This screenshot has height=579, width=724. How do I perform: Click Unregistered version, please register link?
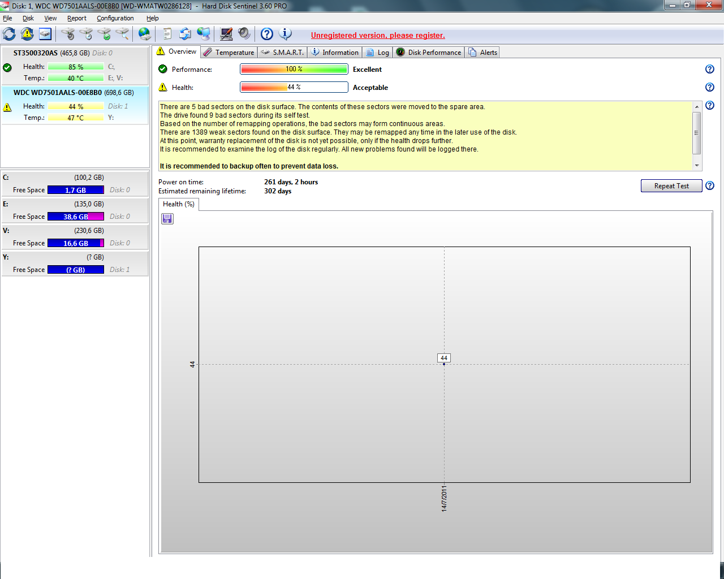tap(378, 35)
